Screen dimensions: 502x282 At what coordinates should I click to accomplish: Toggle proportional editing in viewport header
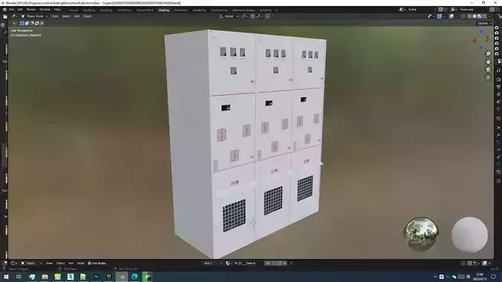point(267,16)
